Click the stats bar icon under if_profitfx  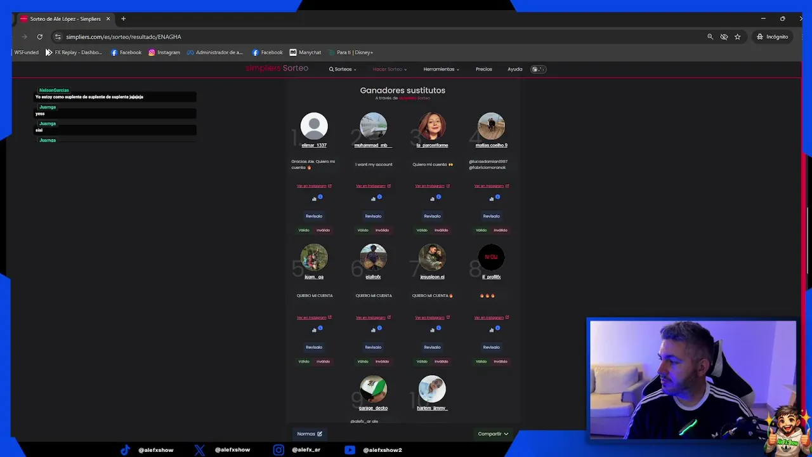(491, 330)
